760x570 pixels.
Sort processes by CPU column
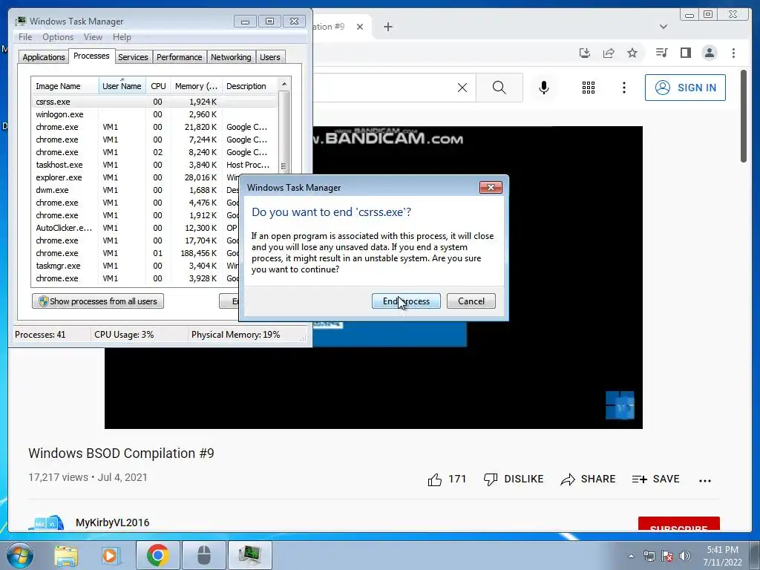coord(158,86)
